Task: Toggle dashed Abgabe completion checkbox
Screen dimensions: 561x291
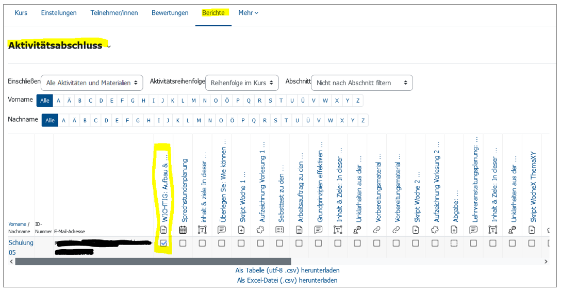Action: (454, 243)
